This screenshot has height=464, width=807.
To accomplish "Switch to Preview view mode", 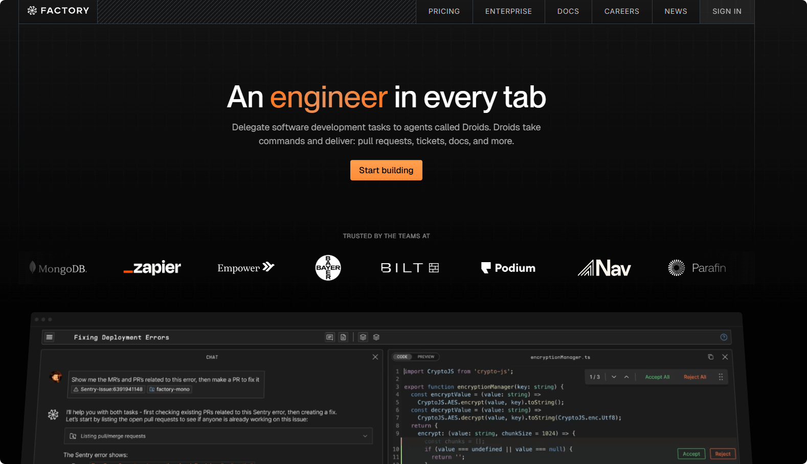I will pos(426,357).
